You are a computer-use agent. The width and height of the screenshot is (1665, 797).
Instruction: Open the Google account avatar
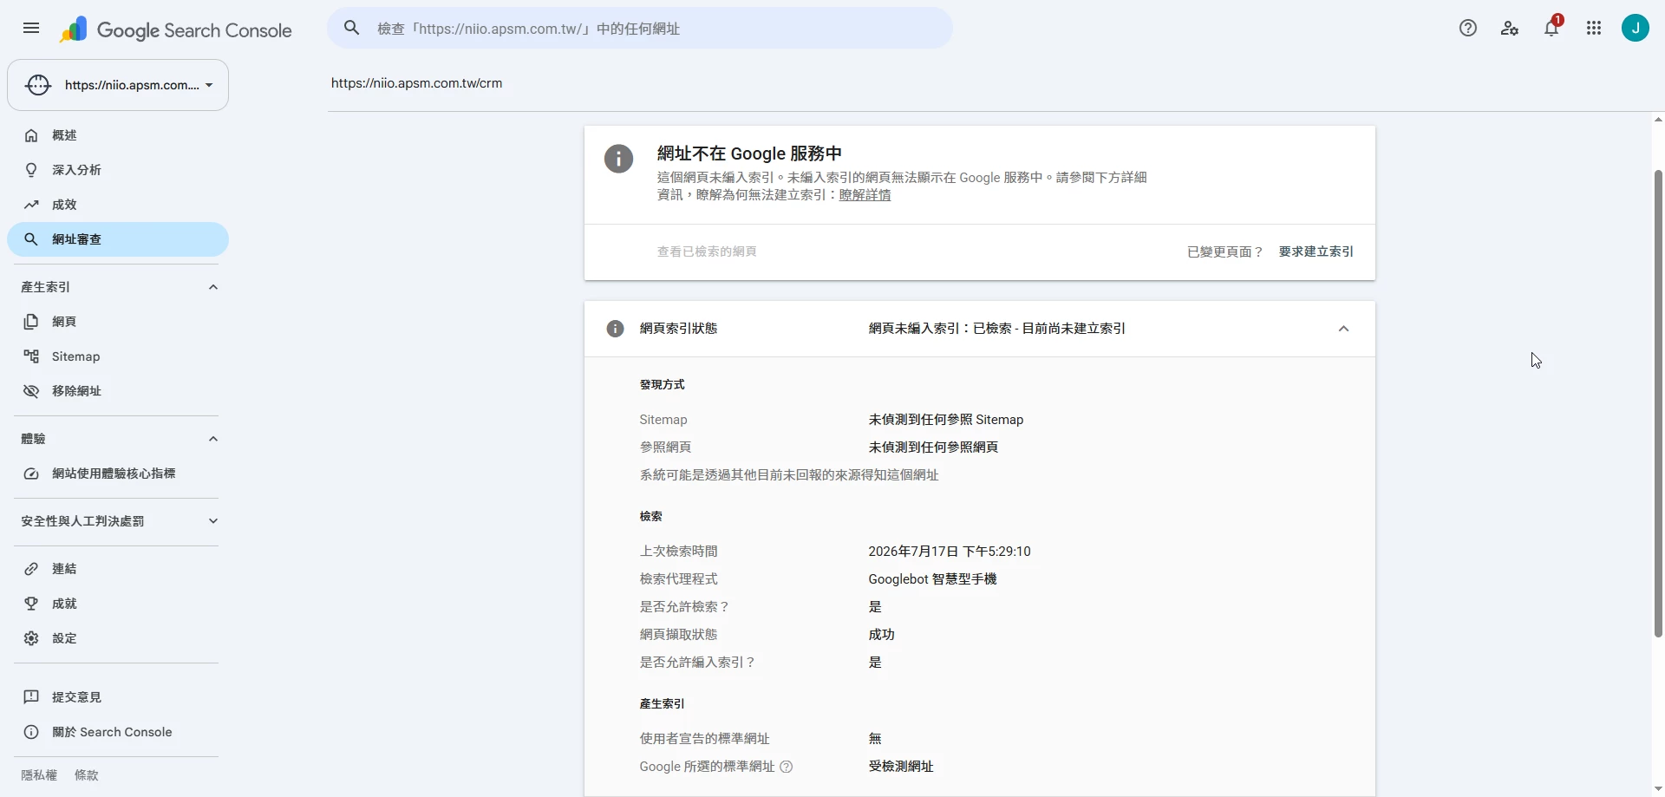1636,29
